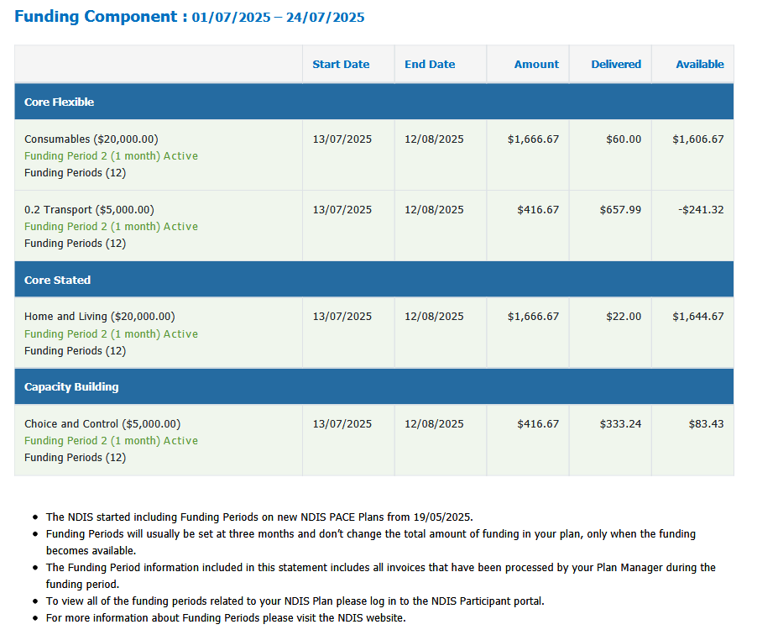Click Transport start date 13/07/2025

tap(342, 209)
